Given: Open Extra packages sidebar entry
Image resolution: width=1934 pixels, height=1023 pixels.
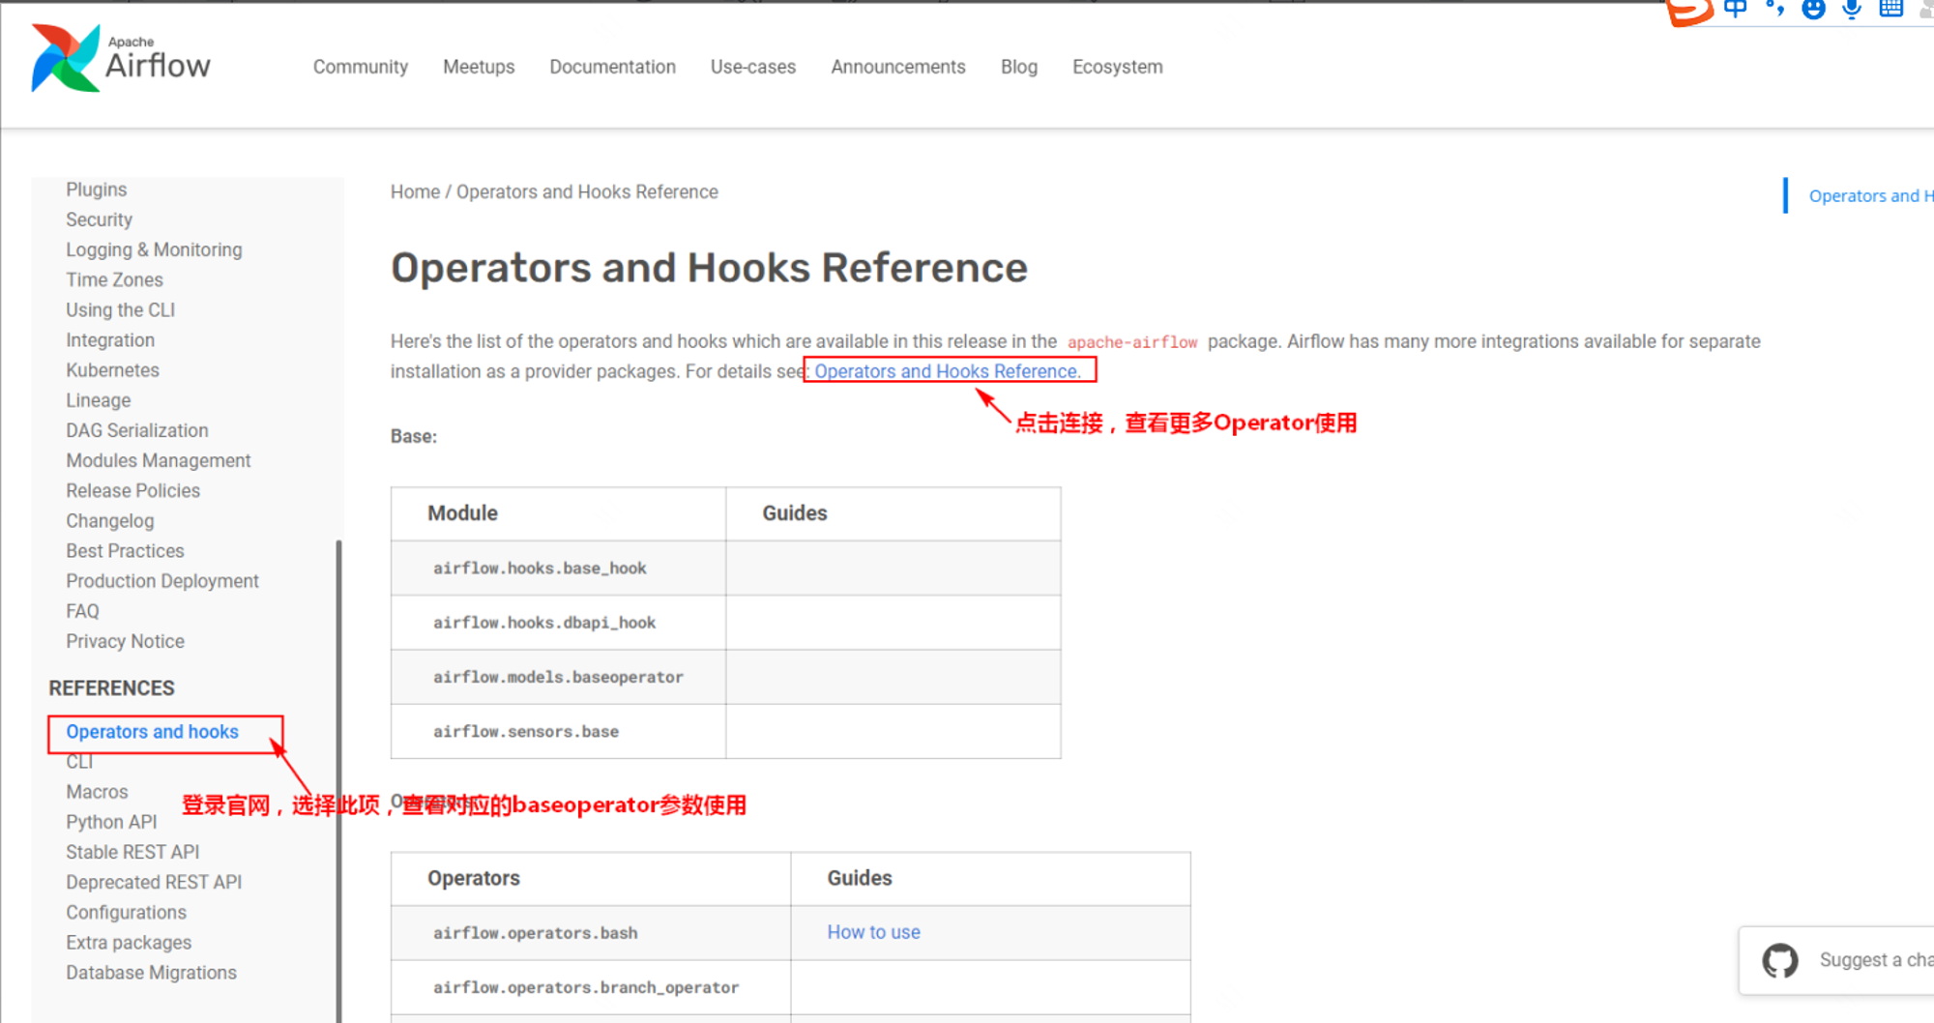Looking at the screenshot, I should coord(129,942).
